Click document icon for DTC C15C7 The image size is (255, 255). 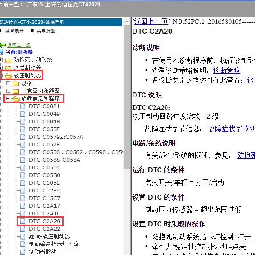pos(23,198)
